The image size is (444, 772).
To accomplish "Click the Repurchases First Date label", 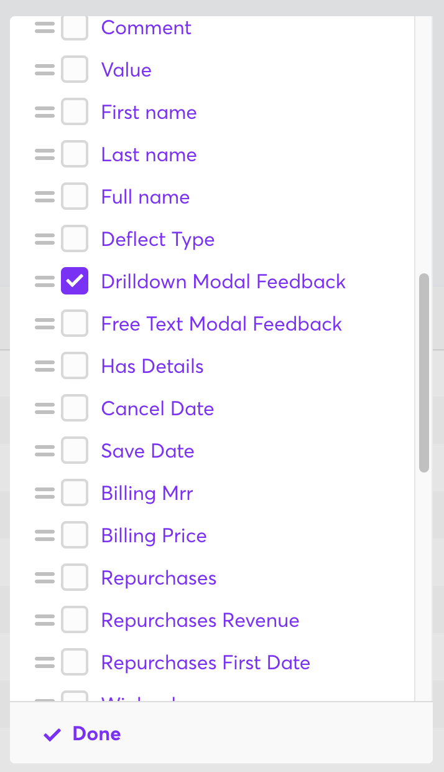I will (205, 663).
